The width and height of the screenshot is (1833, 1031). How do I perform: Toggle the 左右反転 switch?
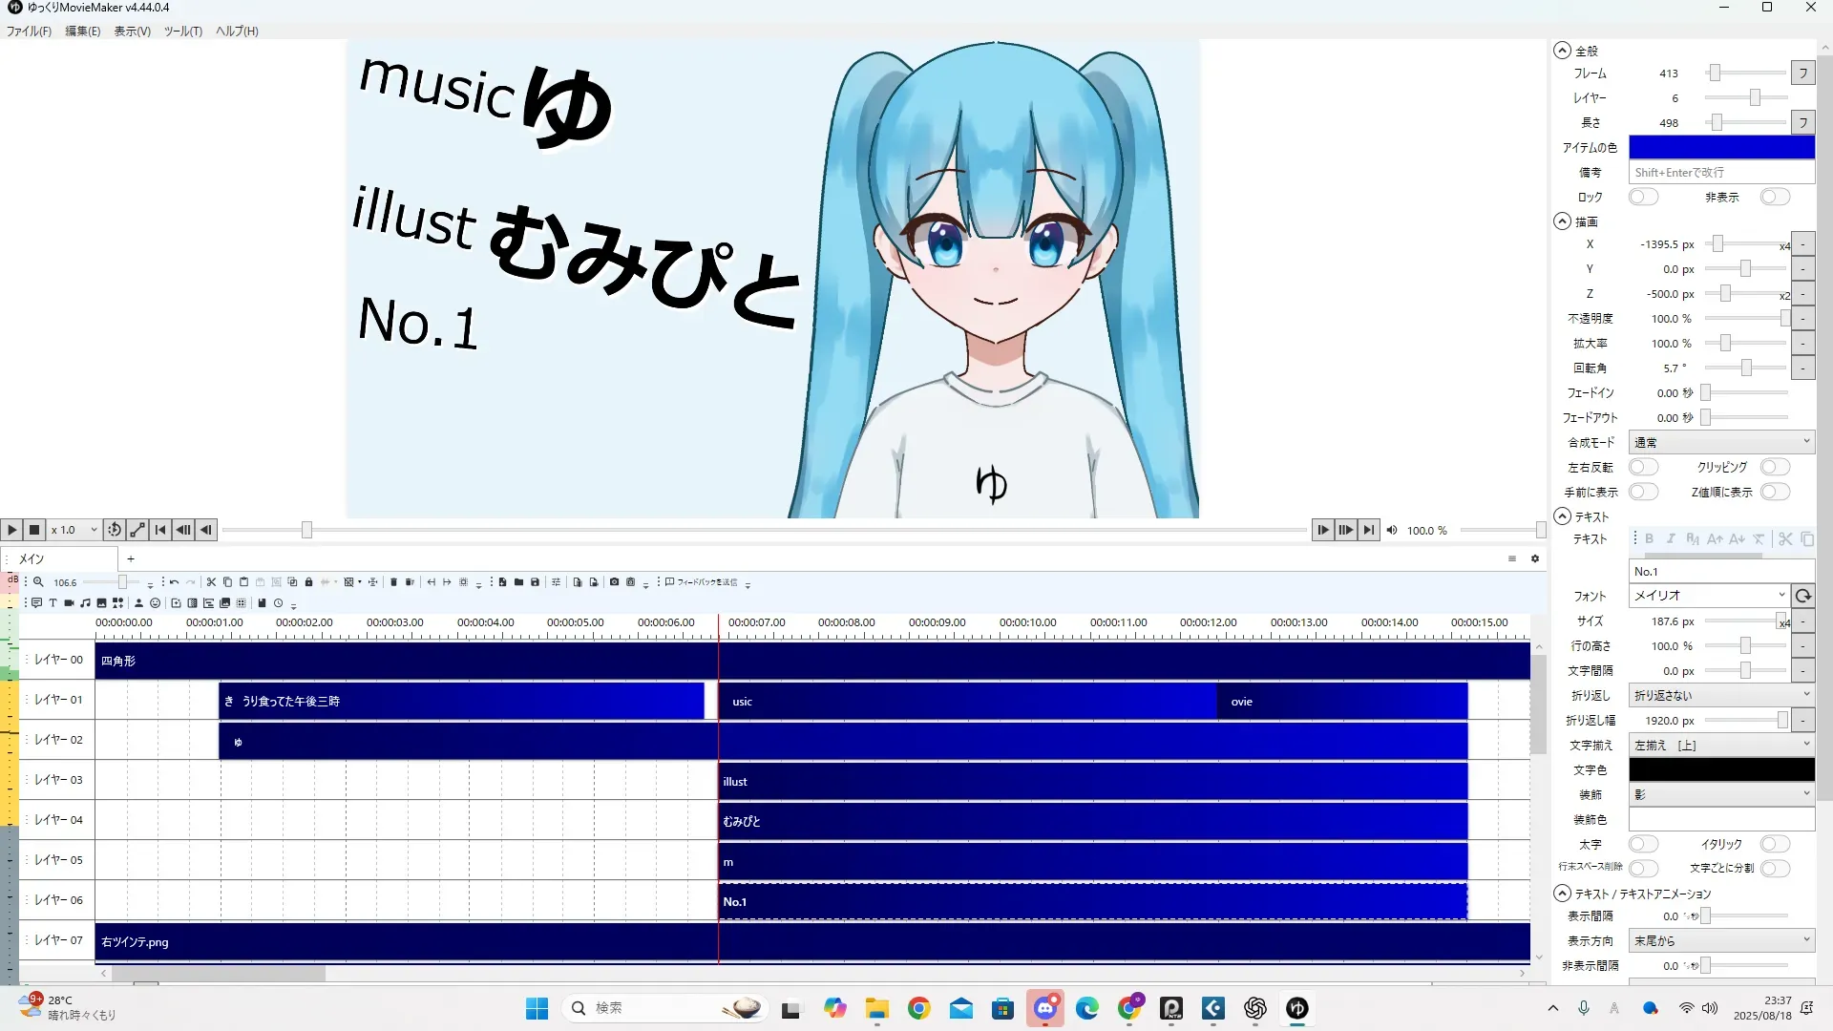1642,467
